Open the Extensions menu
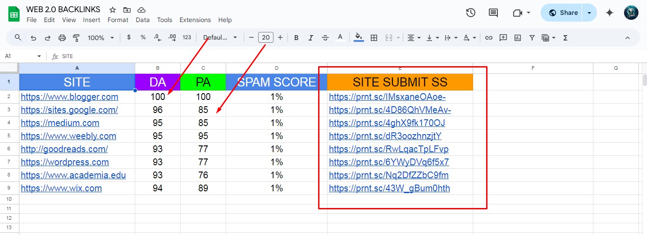 pos(195,20)
